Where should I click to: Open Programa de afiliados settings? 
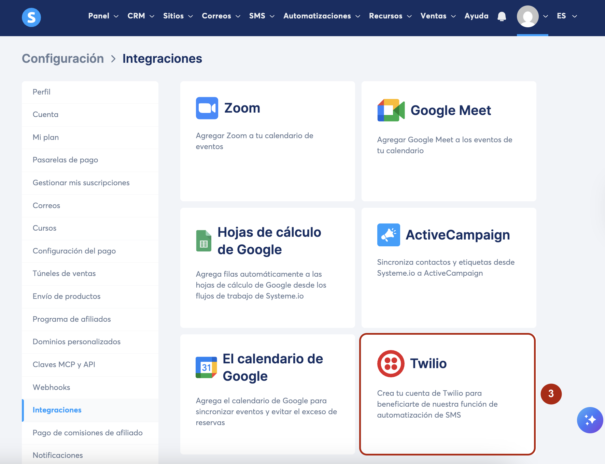(90, 319)
